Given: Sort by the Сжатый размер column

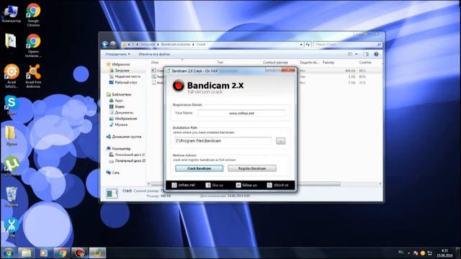Looking at the screenshot, I should point(275,63).
